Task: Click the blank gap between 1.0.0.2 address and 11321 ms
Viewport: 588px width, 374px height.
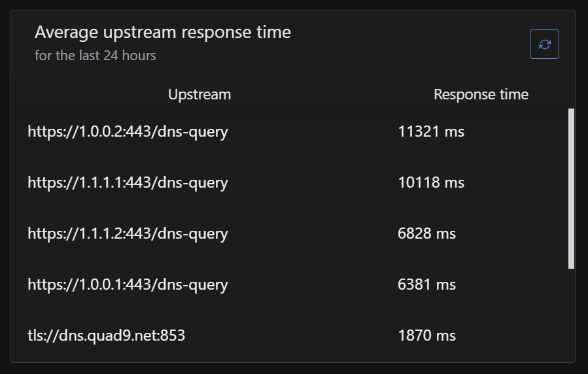Action: pos(313,131)
